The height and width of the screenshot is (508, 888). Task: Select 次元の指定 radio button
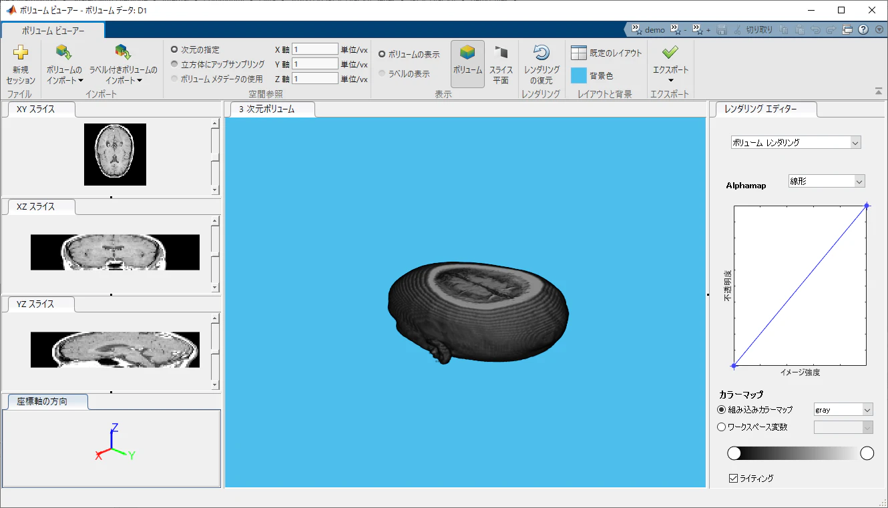[174, 49]
